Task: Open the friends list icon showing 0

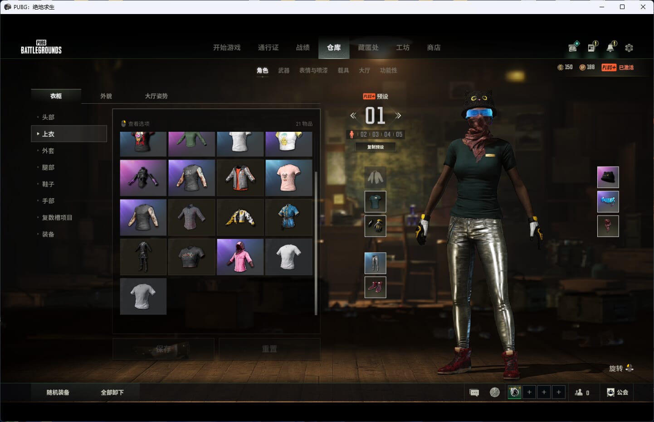Action: pos(582,393)
